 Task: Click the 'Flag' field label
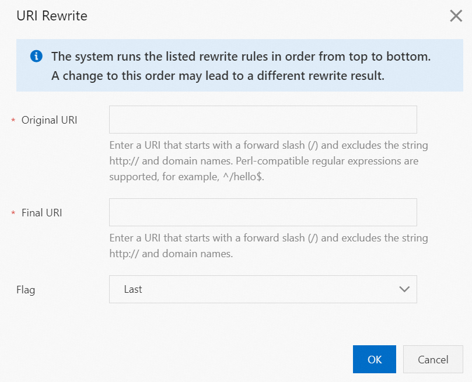pyautogui.click(x=26, y=289)
